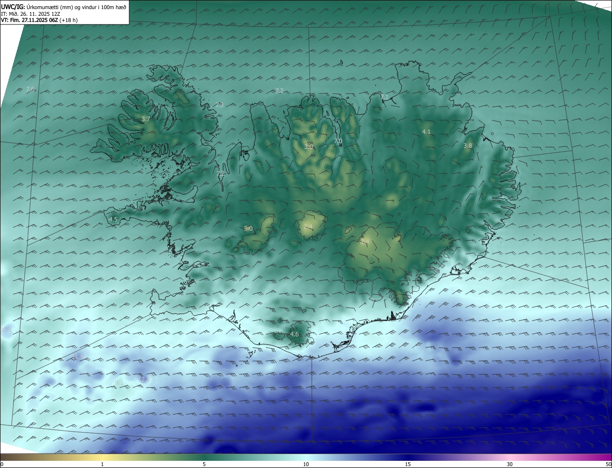Click the colour scale tick label "50"
Viewport: 612px width, 468px height.
point(608,465)
